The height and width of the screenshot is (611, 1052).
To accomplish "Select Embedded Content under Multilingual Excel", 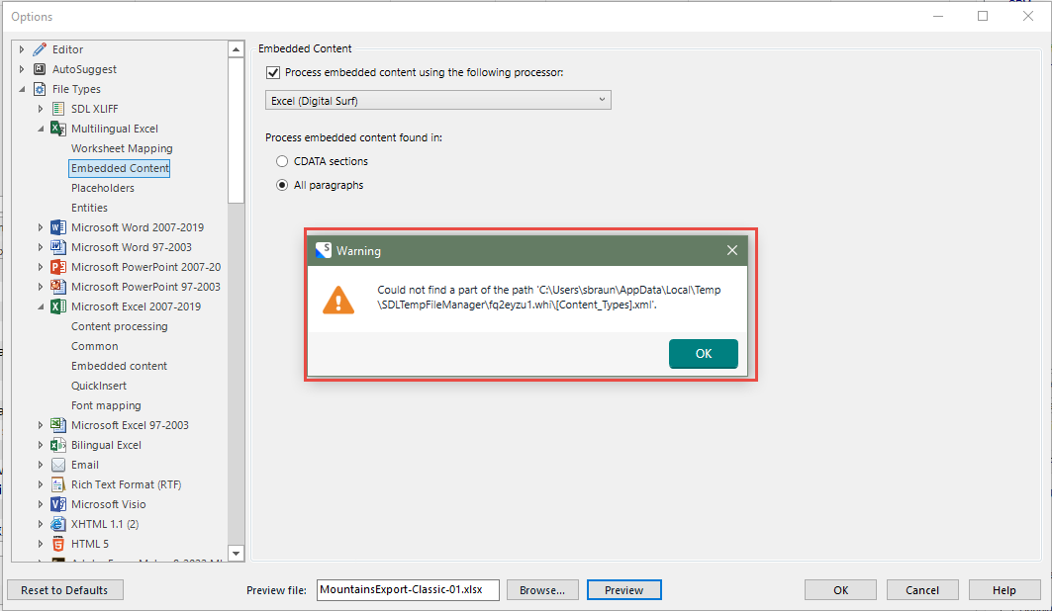I will (x=120, y=168).
